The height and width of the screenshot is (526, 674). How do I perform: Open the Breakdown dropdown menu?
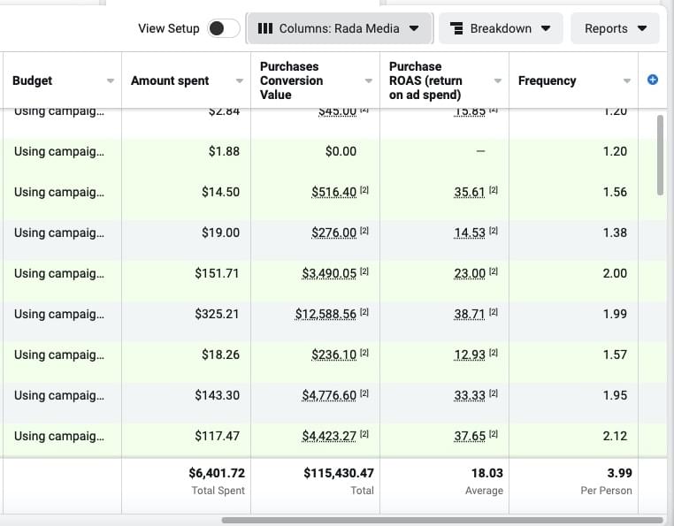(x=501, y=28)
